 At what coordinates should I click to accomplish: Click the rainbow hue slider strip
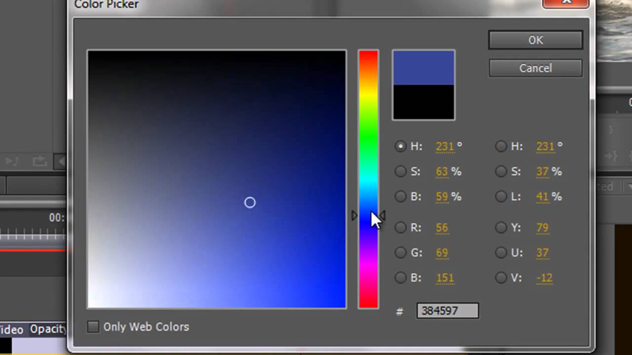pyautogui.click(x=368, y=179)
